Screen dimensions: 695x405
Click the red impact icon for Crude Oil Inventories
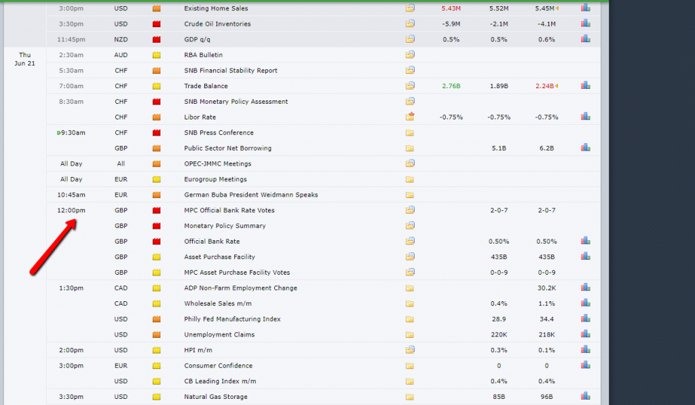(157, 24)
